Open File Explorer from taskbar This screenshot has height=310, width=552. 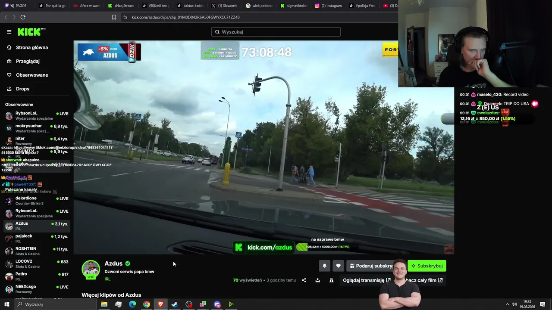(104, 304)
